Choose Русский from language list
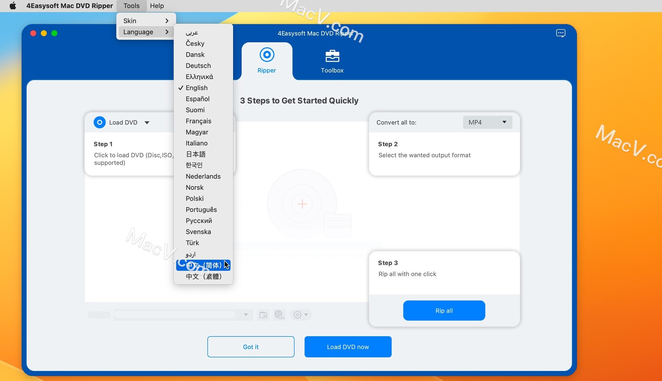 click(203, 221)
